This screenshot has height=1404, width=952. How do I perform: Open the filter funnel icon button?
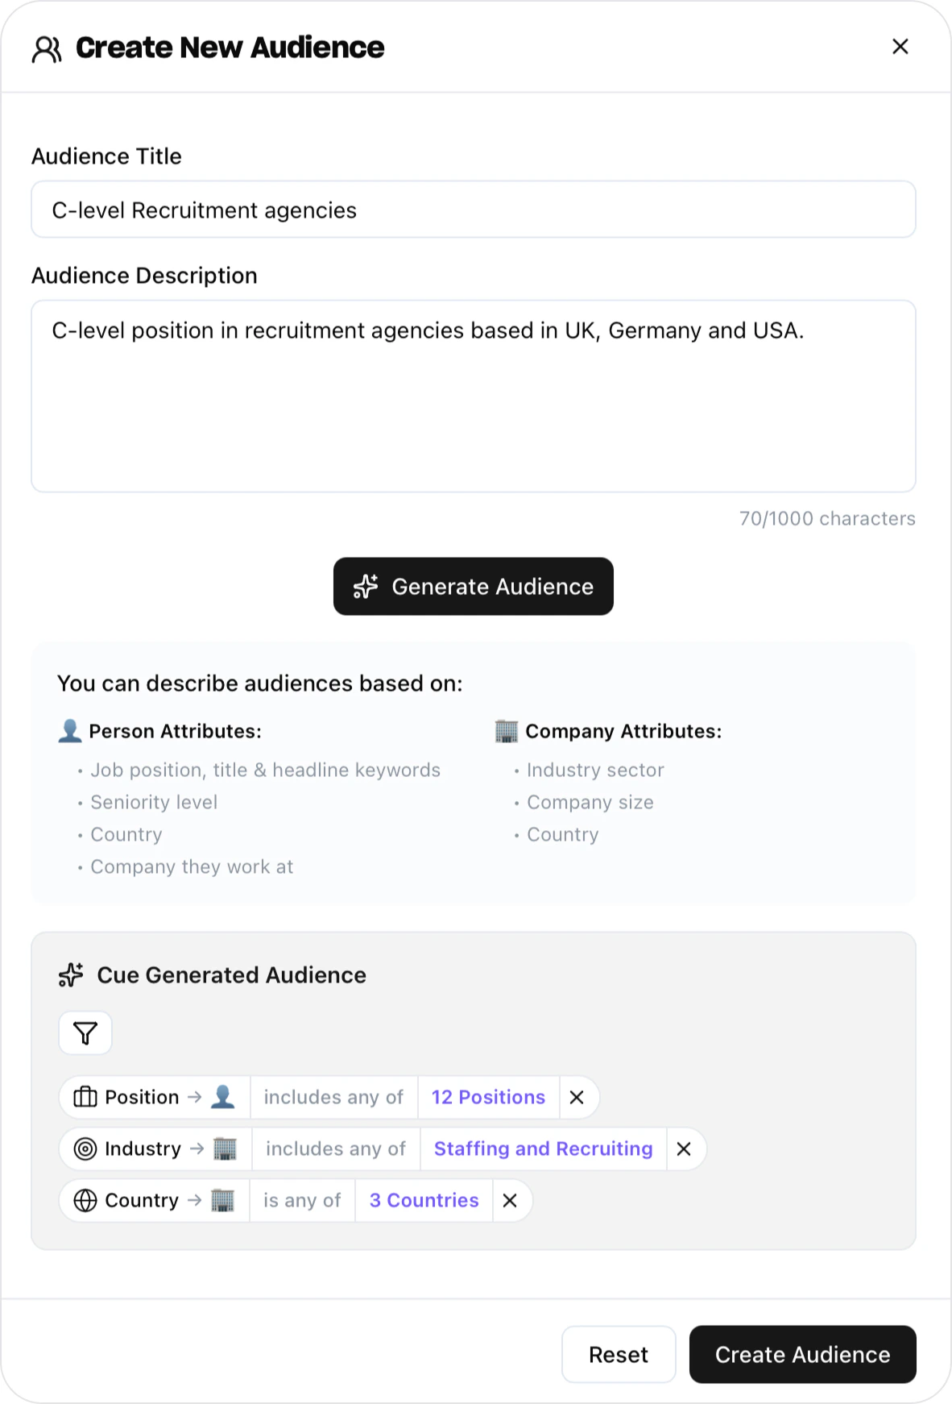[x=85, y=1032]
